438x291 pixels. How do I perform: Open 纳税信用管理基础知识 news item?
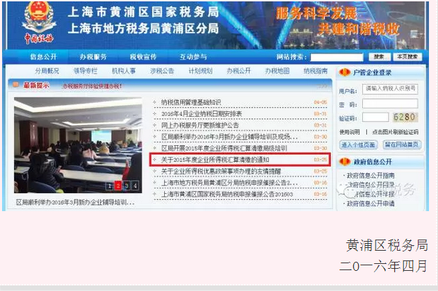pyautogui.click(x=191, y=102)
